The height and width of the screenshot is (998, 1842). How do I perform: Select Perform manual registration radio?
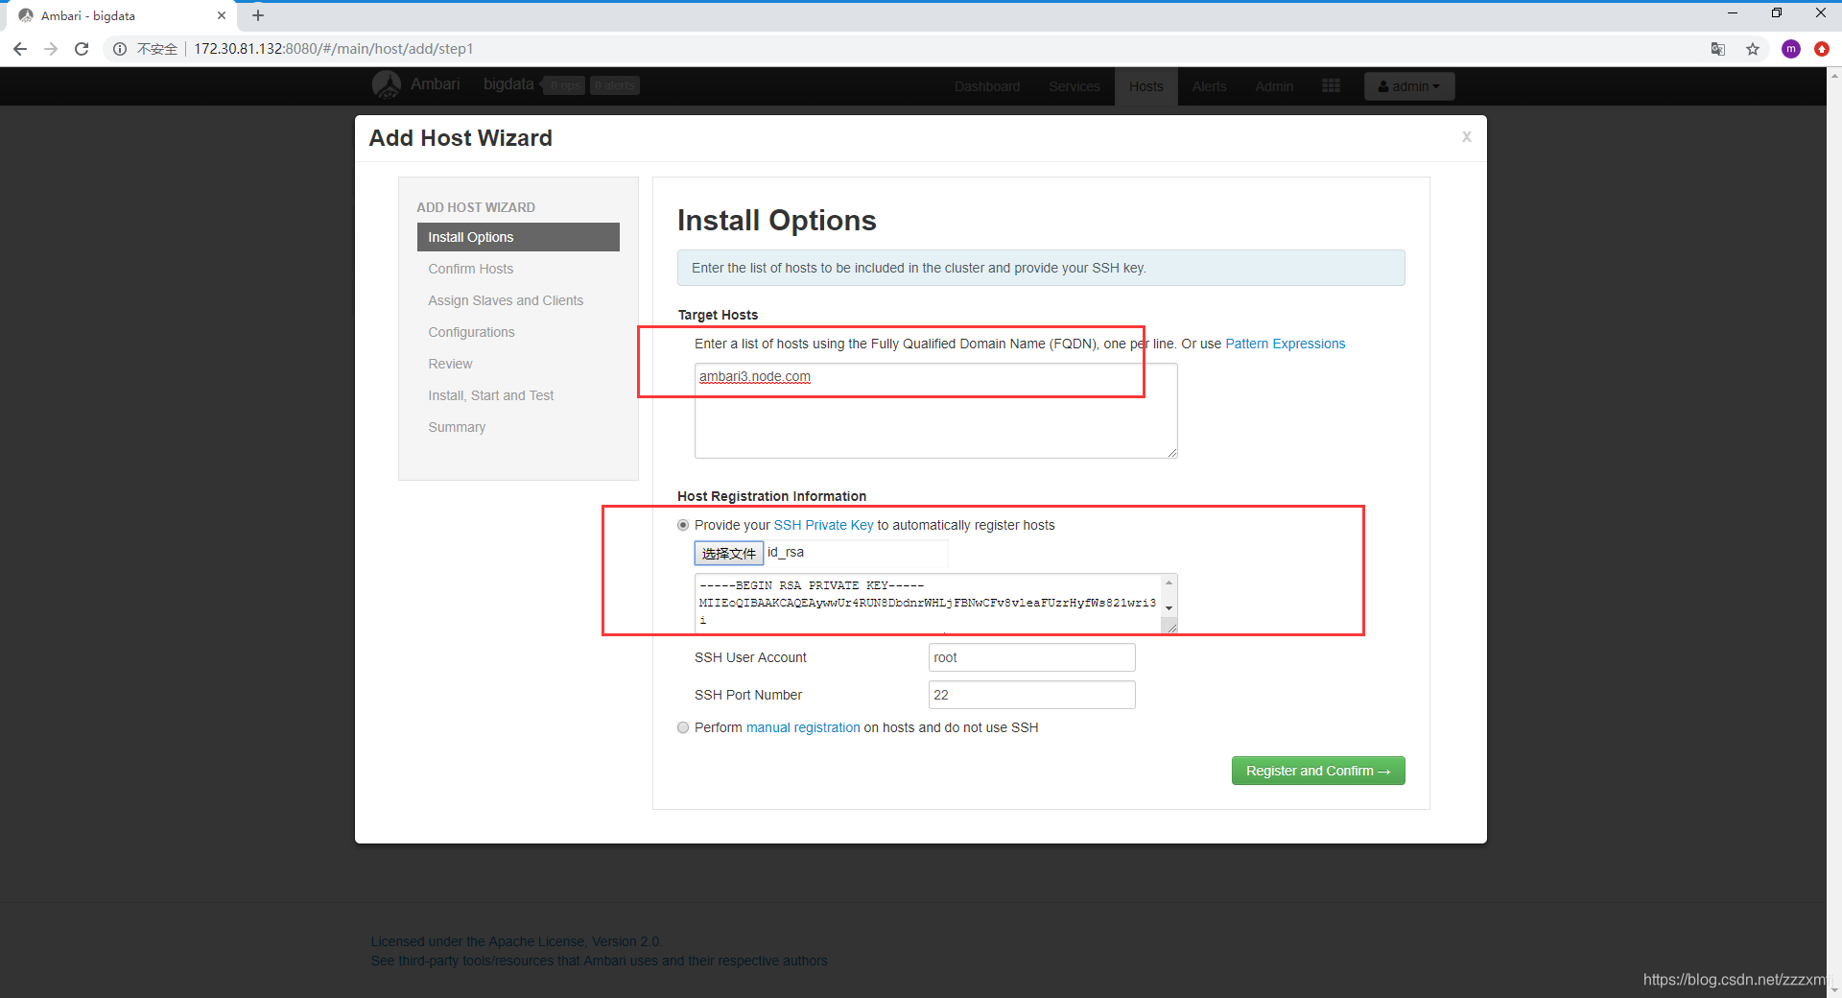pos(683,727)
